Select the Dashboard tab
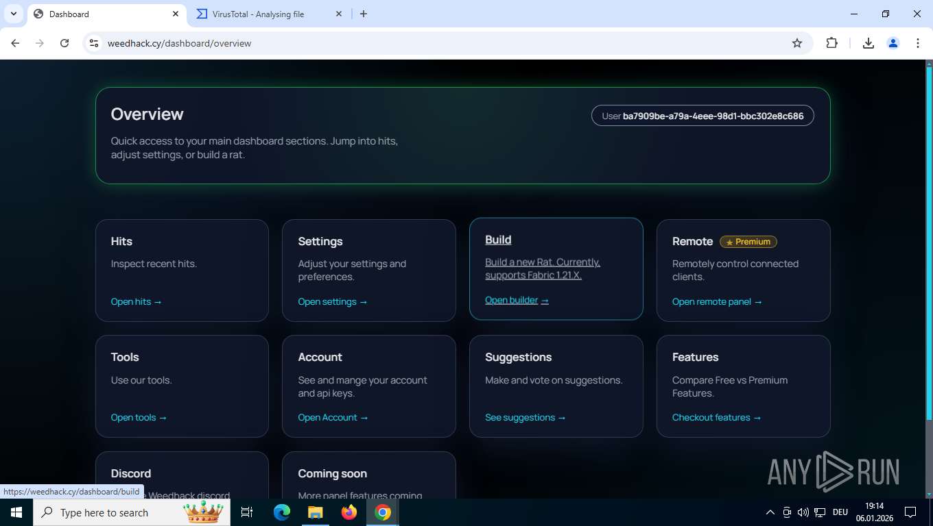This screenshot has height=526, width=933. (106, 14)
